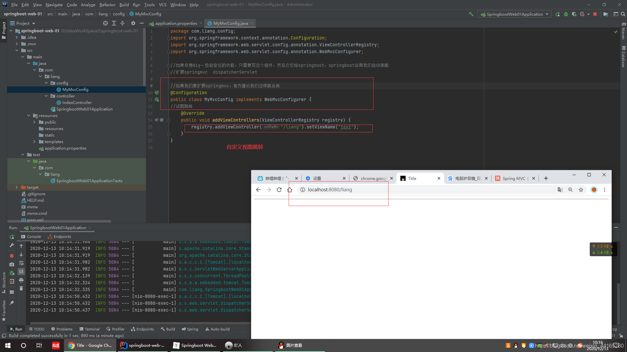Click the locate/select opened file icon
Viewport: 627px width, 352px height.
coord(105,23)
